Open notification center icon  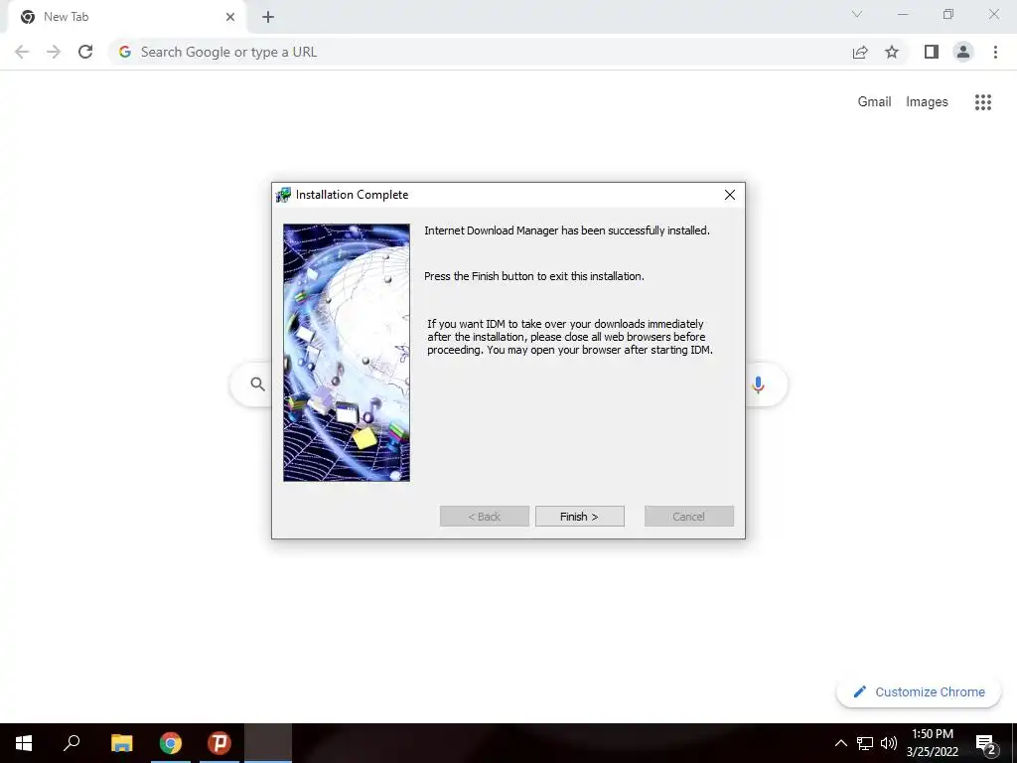[986, 744]
